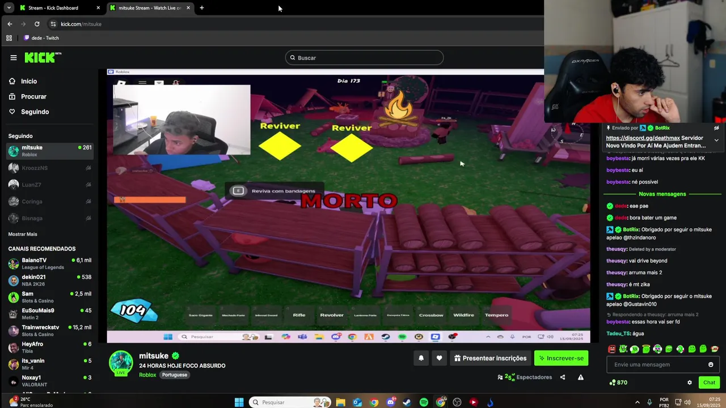The width and height of the screenshot is (726, 408).
Task: Open the discord.gg/deathmax link in chat
Action: (x=643, y=138)
